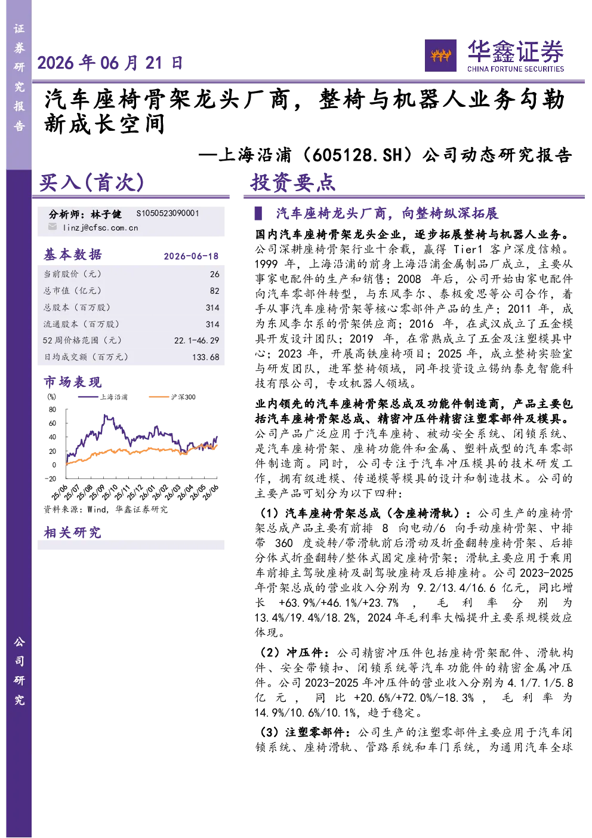Click the 投资要点 section heading
The image size is (592, 838).
click(293, 182)
